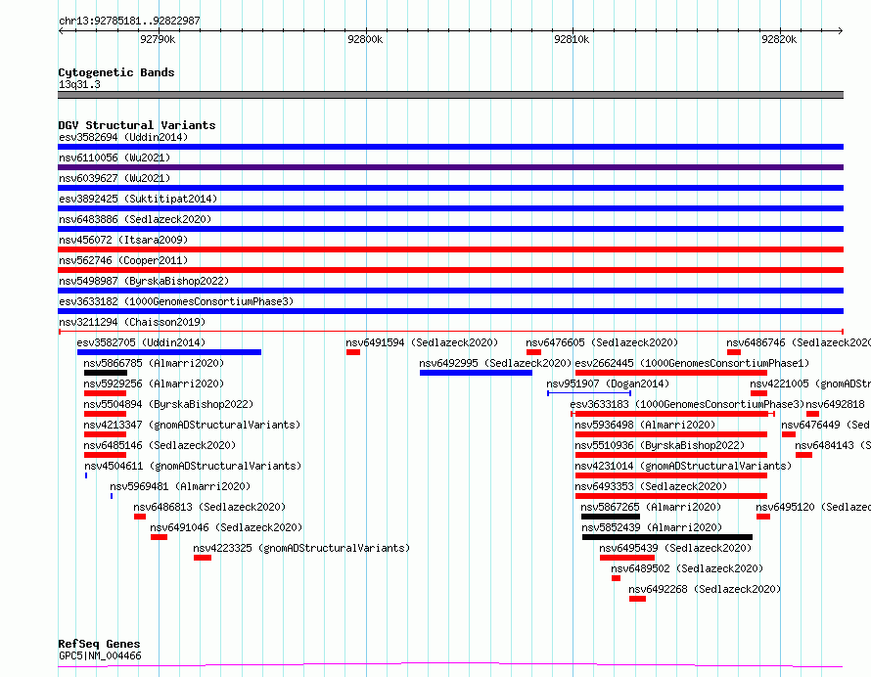
Task: Click the Cytogenetic Bands track title
Action: tap(116, 72)
